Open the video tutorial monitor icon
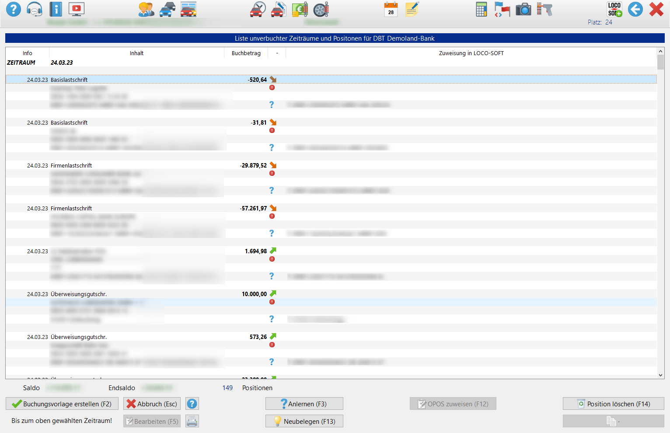This screenshot has width=670, height=433. [x=77, y=9]
